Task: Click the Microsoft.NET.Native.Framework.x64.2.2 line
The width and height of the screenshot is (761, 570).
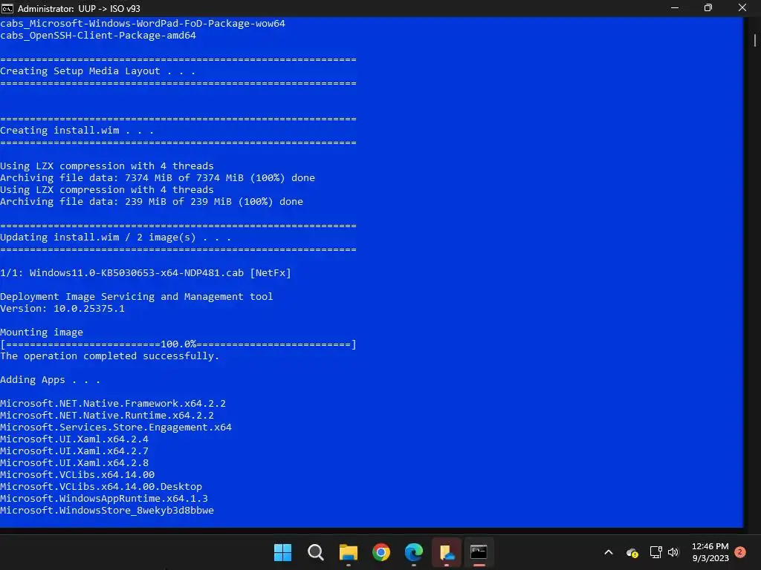Action: 113,404
